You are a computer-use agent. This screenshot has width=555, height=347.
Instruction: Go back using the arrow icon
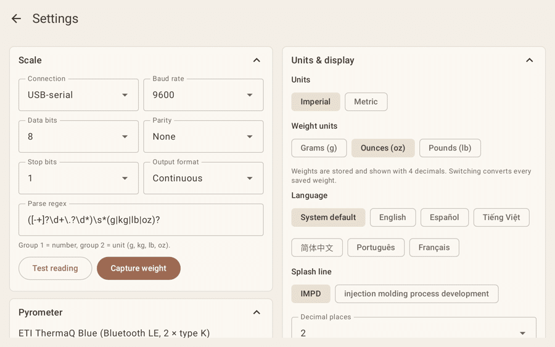16,18
